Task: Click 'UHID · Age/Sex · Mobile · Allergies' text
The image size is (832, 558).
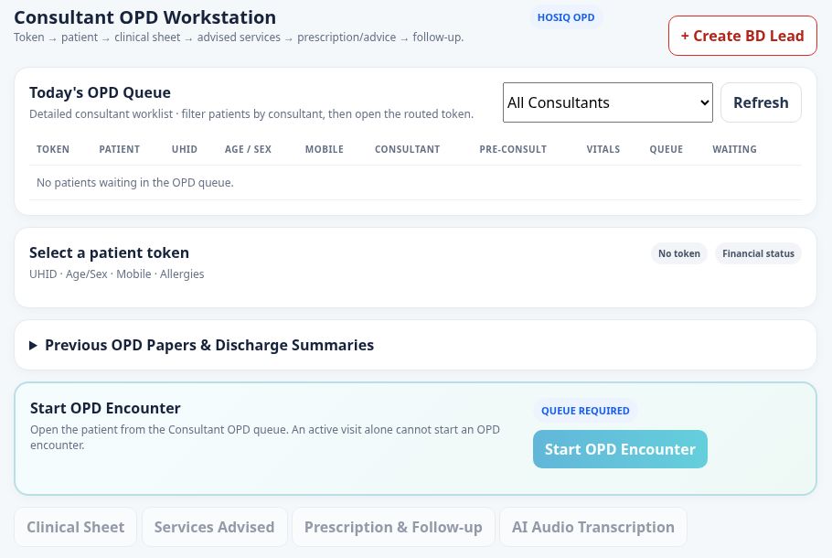Action: [117, 274]
